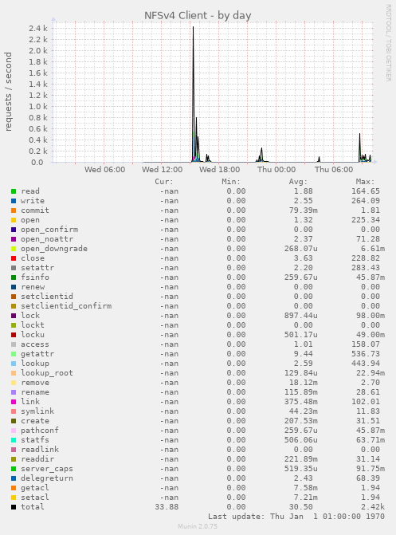Click the Last update timestamp text
Screen dimensions: 396x535
[x=296, y=517]
